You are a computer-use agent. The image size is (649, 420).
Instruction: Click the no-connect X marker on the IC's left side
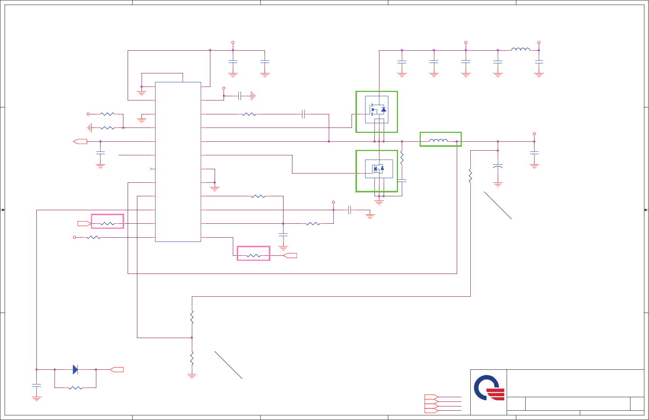click(x=151, y=169)
